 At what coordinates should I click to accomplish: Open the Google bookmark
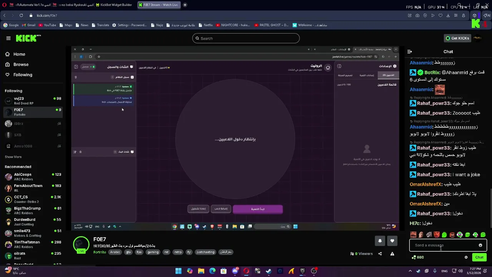[11, 25]
